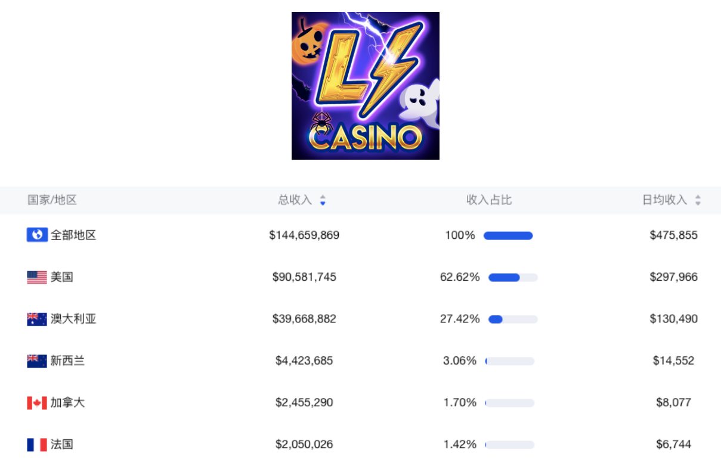Click the 100% revenue share bar
Viewport: 721px width, 460px height.
(x=508, y=236)
